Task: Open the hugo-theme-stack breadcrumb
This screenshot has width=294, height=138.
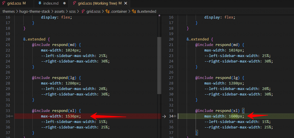Action: (35, 12)
